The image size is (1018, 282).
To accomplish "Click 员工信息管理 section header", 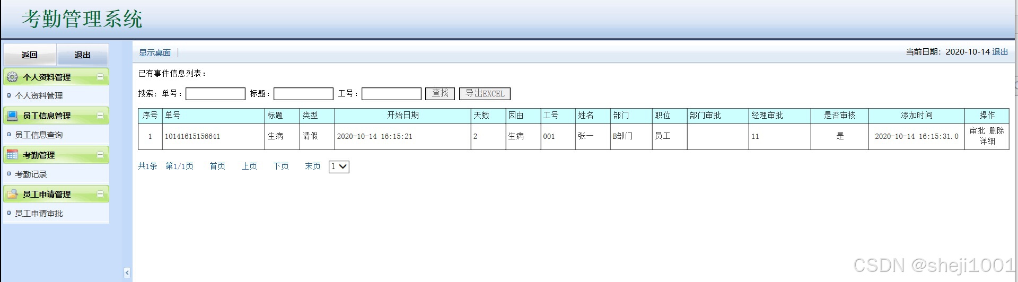I will [x=56, y=116].
